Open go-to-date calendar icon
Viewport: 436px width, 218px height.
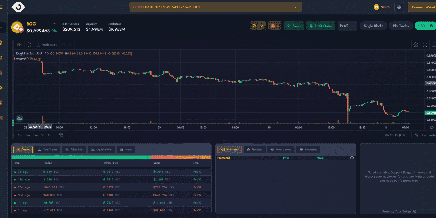point(61,135)
